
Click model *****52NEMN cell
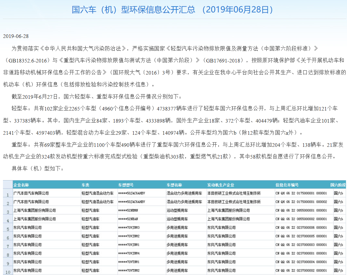[x=128, y=210]
